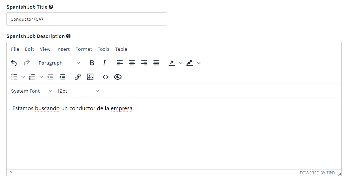Image resolution: width=346 pixels, height=181 pixels.
Task: Insert a bullet list
Action: click(14, 77)
